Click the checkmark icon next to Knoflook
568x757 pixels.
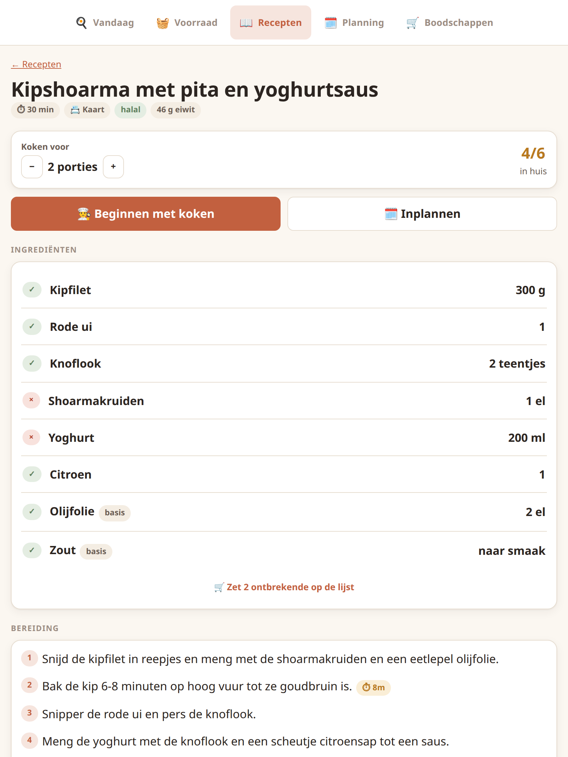pos(32,363)
